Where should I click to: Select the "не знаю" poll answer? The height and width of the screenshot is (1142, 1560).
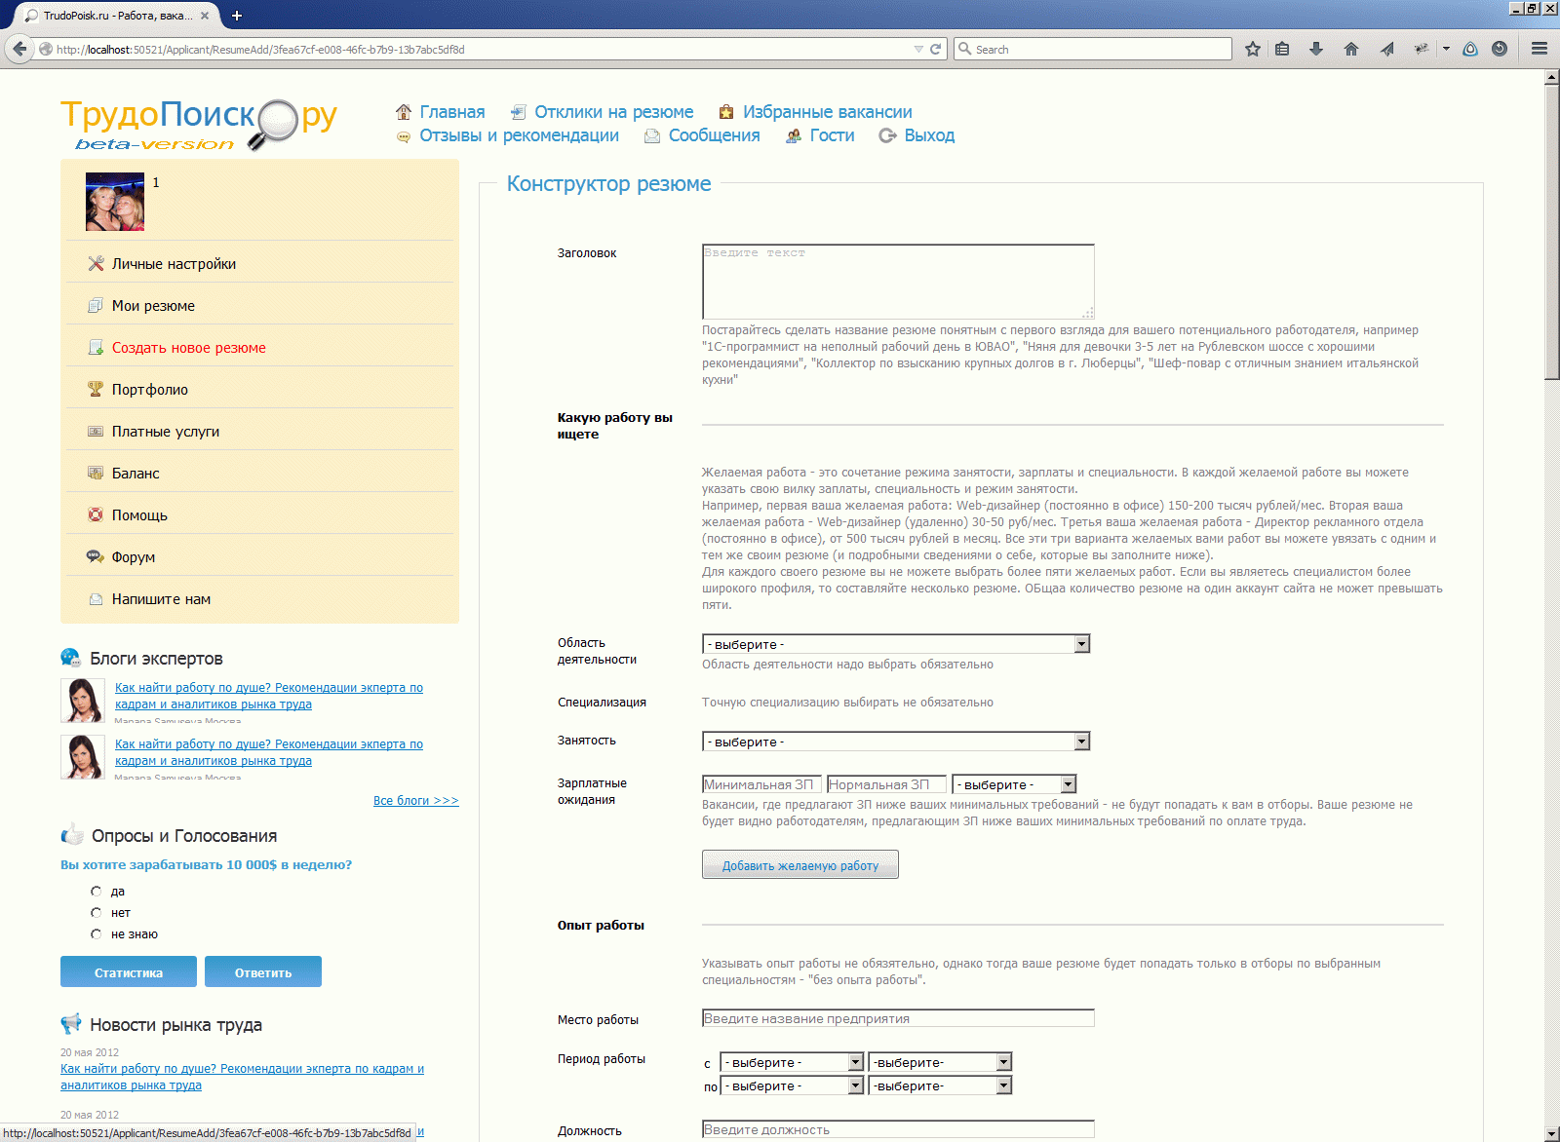[96, 934]
